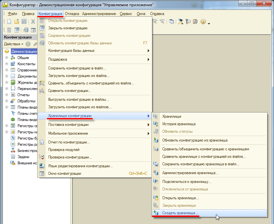Screen dimensions: 274x224
Task: Open Администрирование хранилища item
Action: [x=209, y=173]
